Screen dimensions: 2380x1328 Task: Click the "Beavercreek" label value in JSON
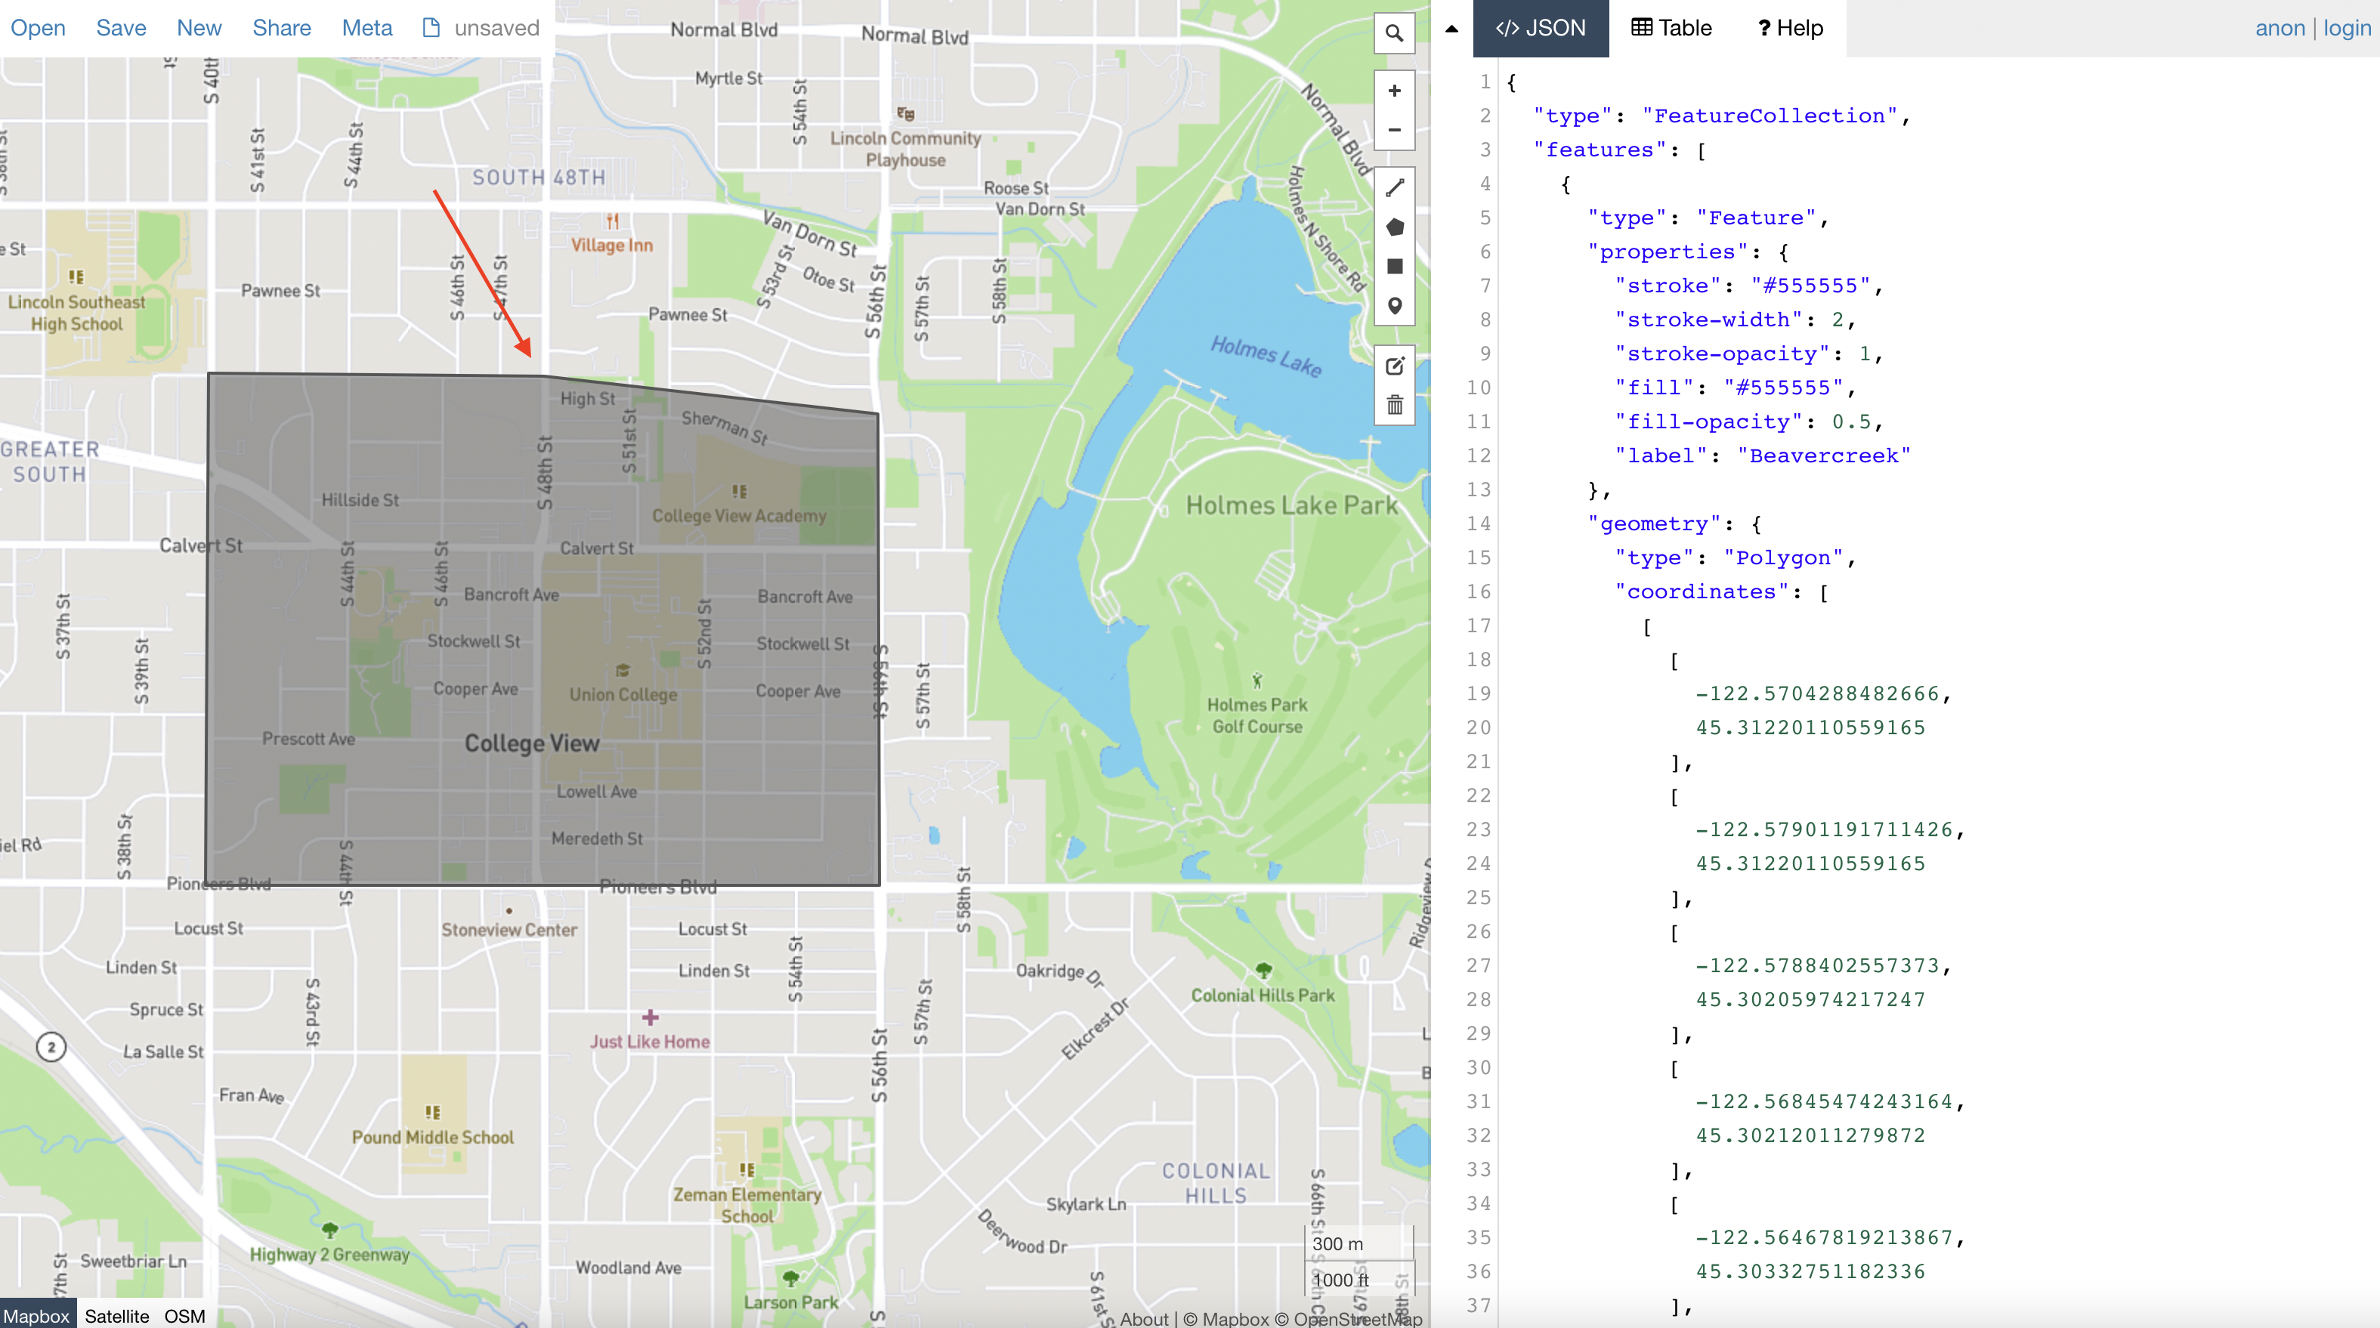[1824, 456]
